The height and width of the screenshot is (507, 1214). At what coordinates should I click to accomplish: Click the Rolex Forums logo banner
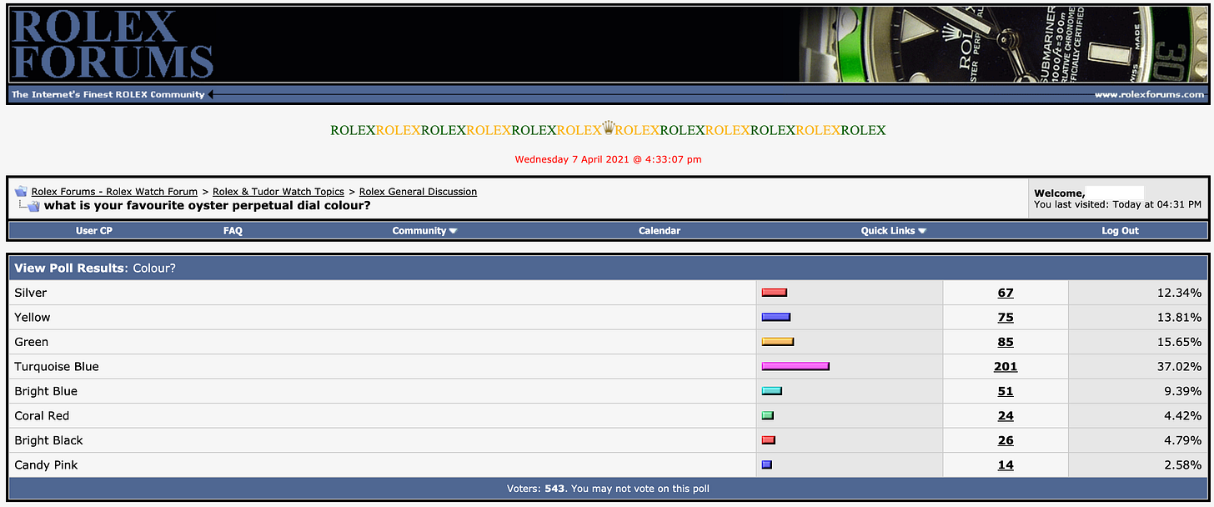pos(112,46)
